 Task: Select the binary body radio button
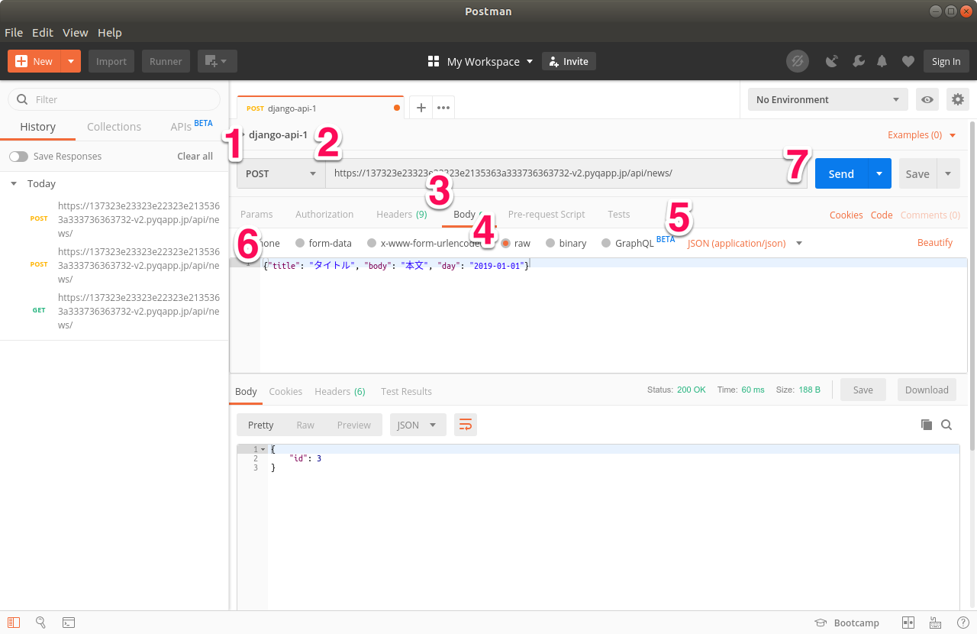[x=550, y=243]
